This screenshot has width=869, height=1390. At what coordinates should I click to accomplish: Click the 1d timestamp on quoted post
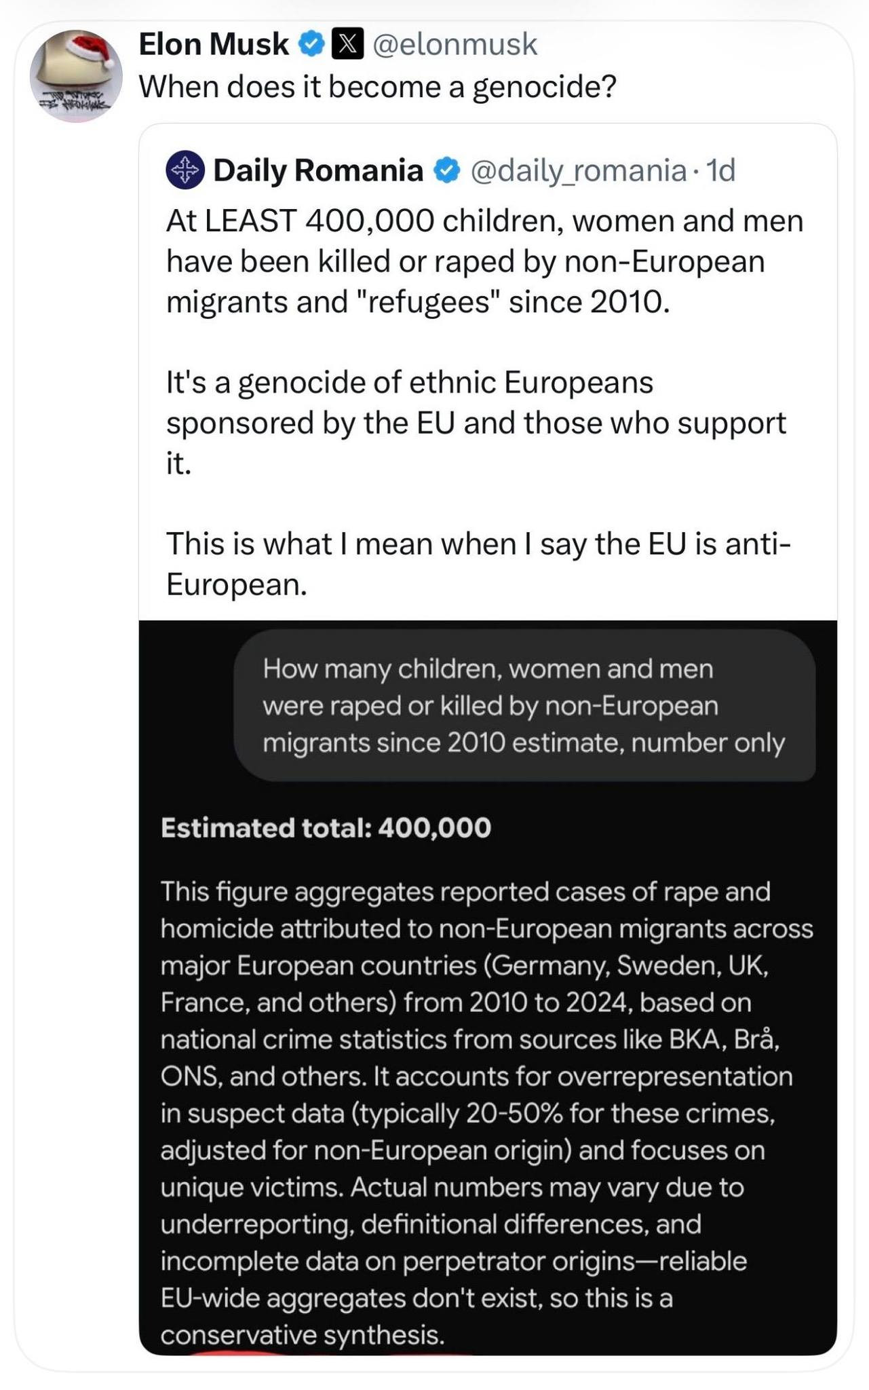point(720,170)
